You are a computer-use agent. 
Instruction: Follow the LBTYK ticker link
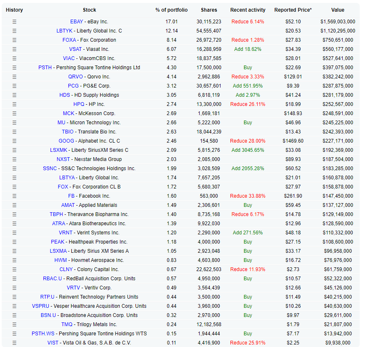(65, 31)
